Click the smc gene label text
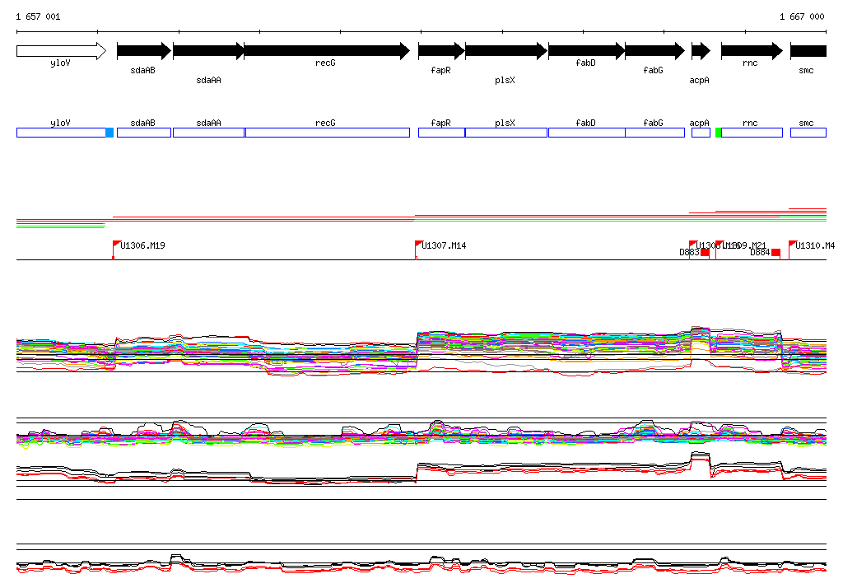 pos(806,71)
